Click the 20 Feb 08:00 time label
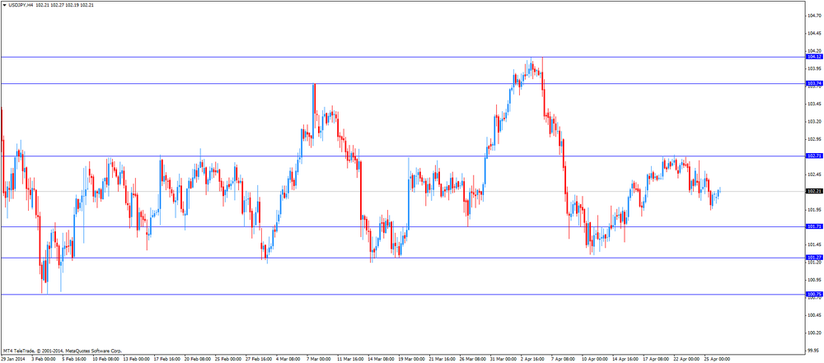Image resolution: width=824 pixels, height=363 pixels. click(196, 360)
